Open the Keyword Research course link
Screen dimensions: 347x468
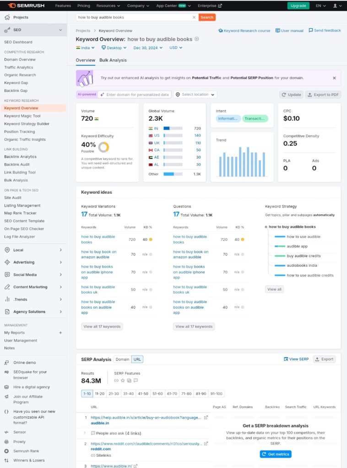click(244, 31)
